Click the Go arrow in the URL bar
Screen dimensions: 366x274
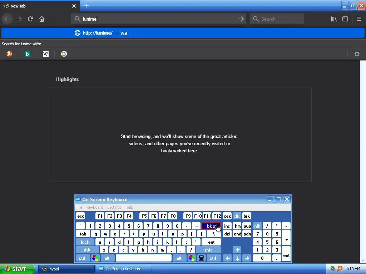[241, 19]
